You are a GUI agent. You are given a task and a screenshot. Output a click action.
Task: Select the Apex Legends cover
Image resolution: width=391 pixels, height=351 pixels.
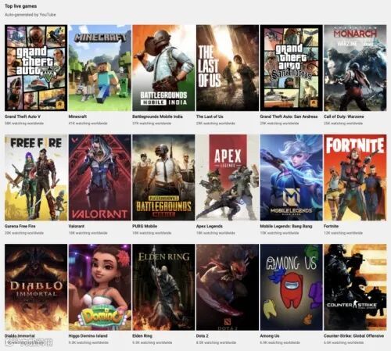pyautogui.click(x=228, y=177)
